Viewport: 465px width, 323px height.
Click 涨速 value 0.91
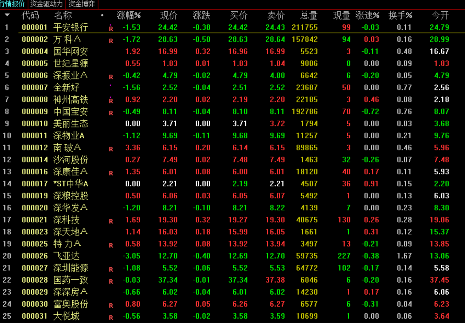click(372, 184)
